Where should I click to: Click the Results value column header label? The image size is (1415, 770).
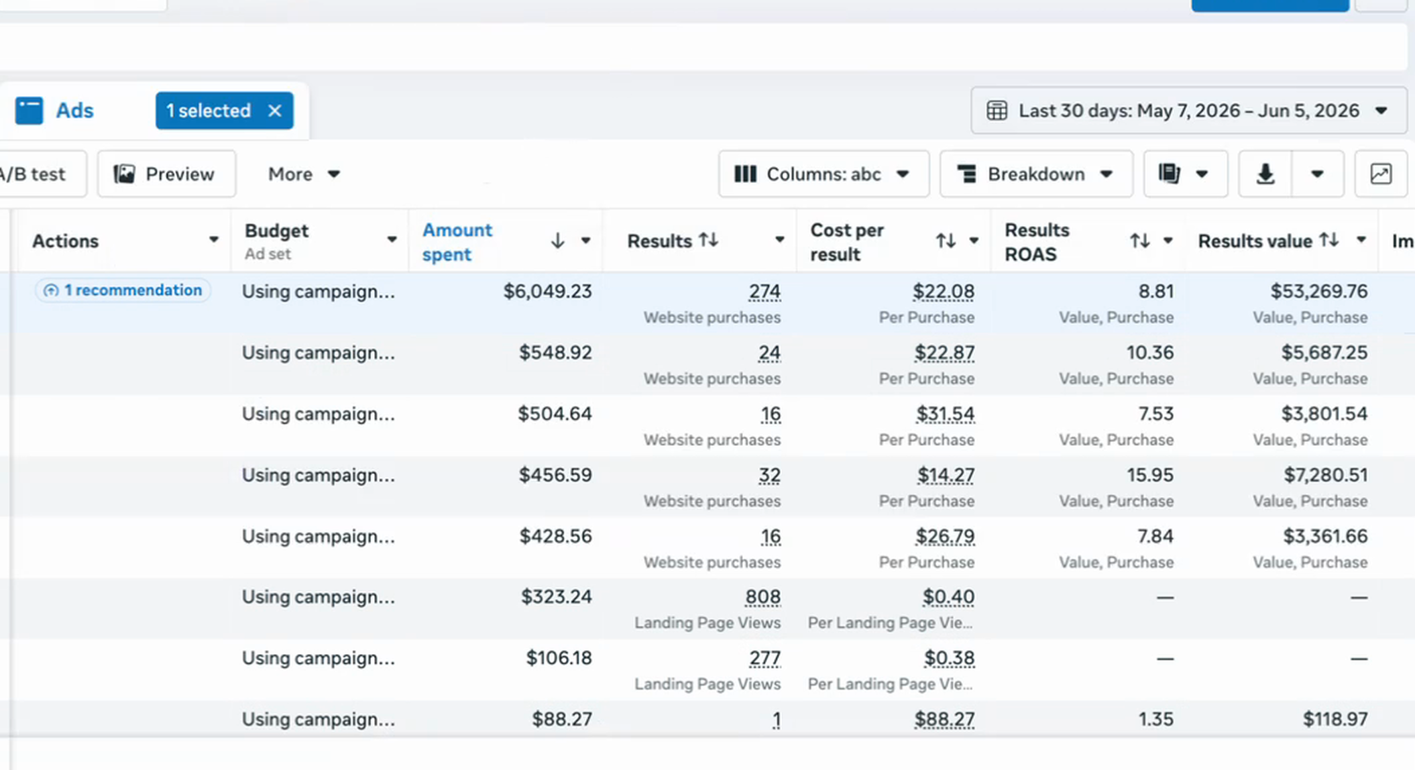click(x=1255, y=241)
